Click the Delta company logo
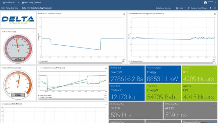Screen dimensions: 218x123 [x=18, y=20]
